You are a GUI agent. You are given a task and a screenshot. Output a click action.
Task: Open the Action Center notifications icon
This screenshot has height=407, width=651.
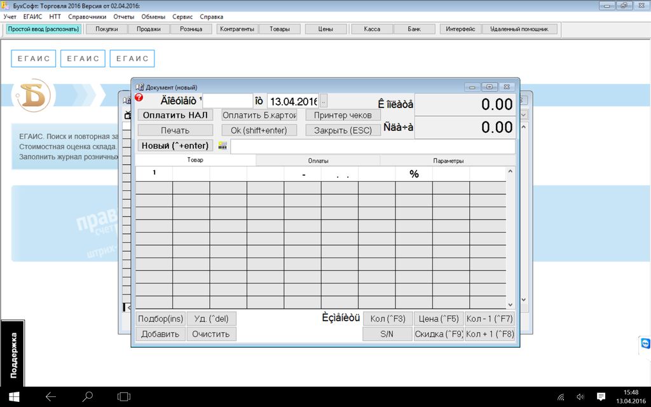coord(601,397)
